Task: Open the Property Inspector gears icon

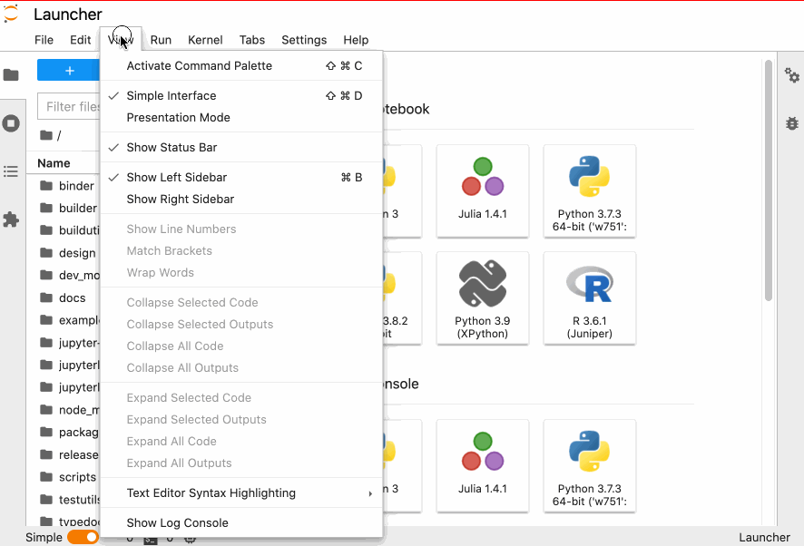Action: (x=792, y=75)
